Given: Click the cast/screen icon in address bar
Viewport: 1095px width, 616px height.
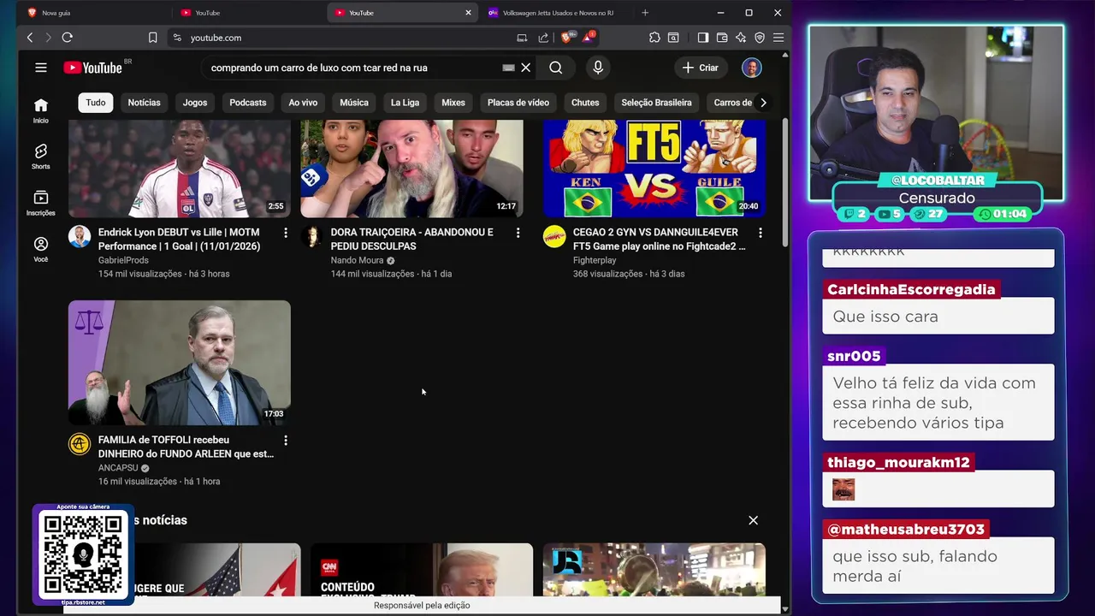Looking at the screenshot, I should pyautogui.click(x=522, y=38).
